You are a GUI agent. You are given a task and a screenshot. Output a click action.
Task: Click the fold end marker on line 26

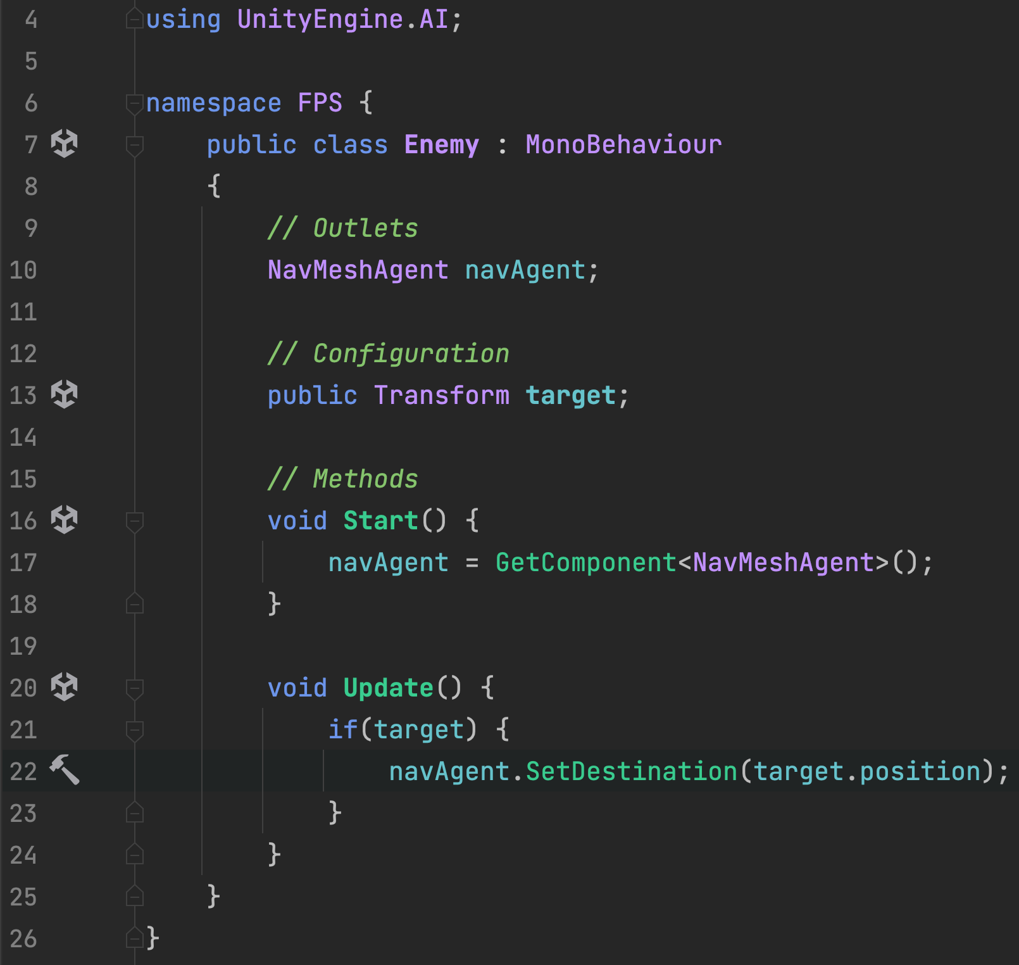[x=134, y=938]
